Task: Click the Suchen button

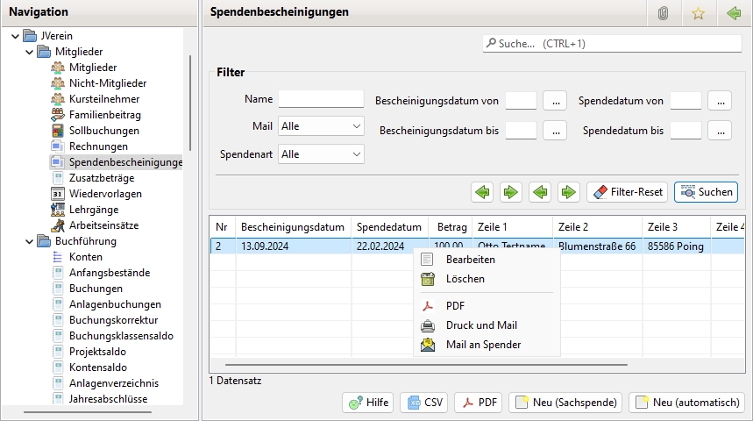Action: (x=706, y=191)
